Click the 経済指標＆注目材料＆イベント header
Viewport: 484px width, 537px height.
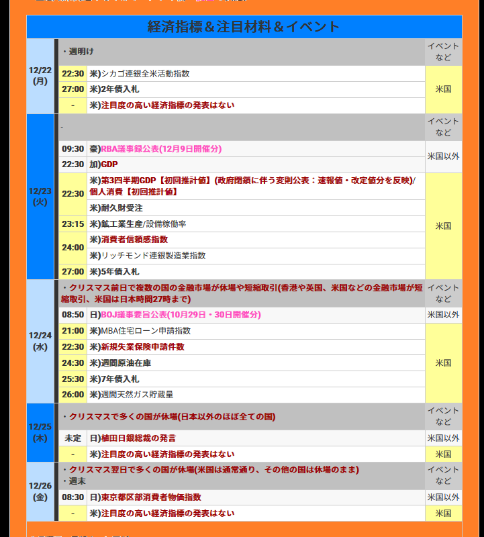(x=244, y=27)
